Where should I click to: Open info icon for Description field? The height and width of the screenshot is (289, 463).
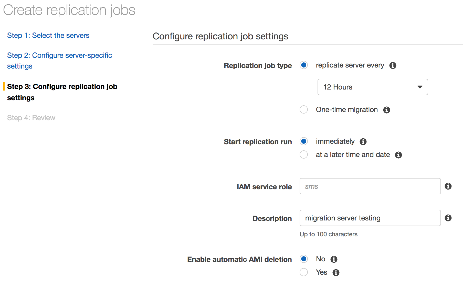tap(448, 218)
